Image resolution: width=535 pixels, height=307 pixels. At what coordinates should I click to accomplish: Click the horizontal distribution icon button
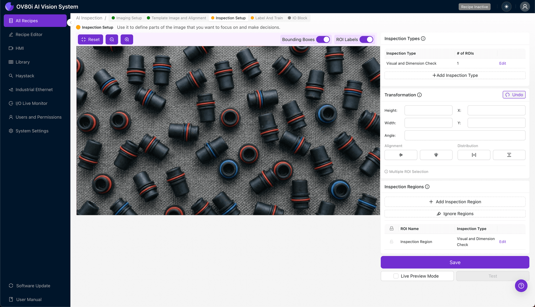point(474,155)
